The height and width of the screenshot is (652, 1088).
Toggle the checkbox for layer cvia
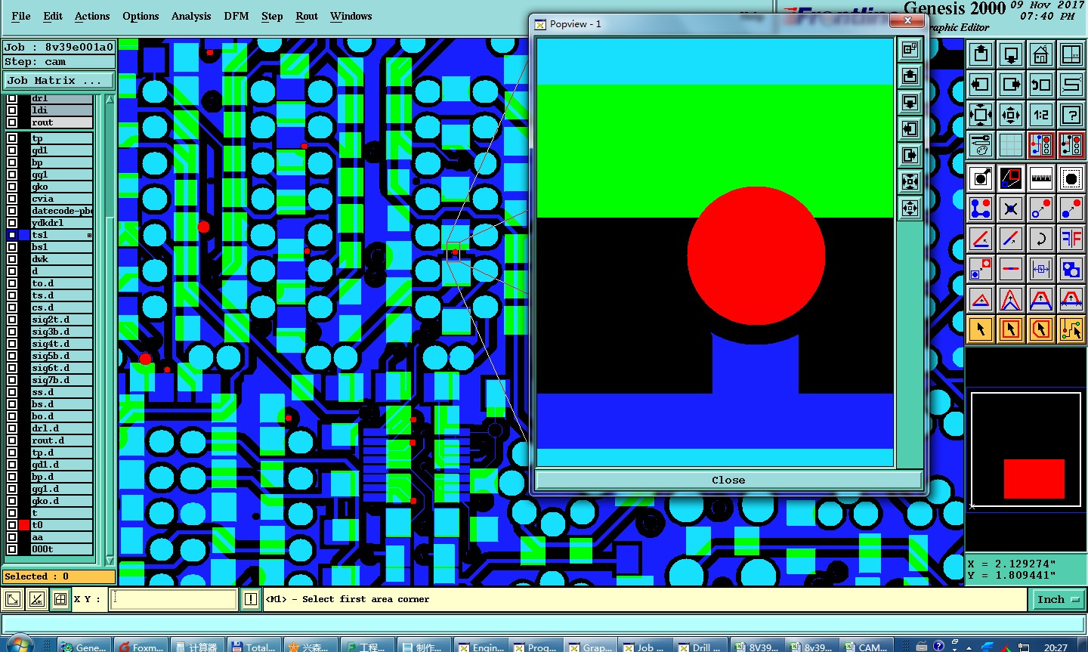coord(12,199)
